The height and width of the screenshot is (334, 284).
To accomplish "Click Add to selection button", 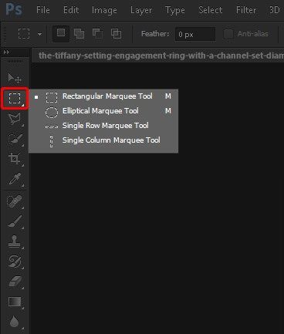I will pyautogui.click(x=79, y=34).
